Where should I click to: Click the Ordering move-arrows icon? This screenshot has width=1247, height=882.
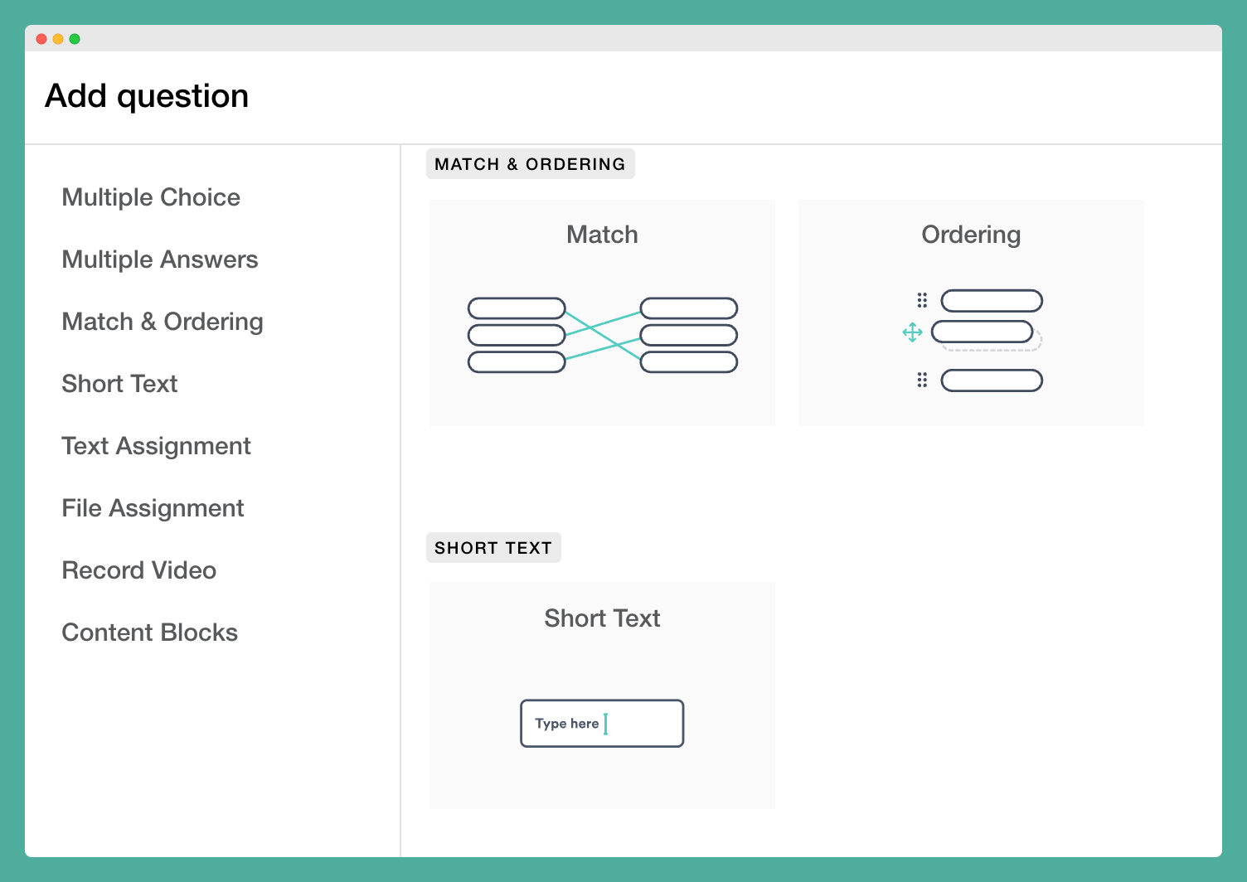pyautogui.click(x=912, y=332)
